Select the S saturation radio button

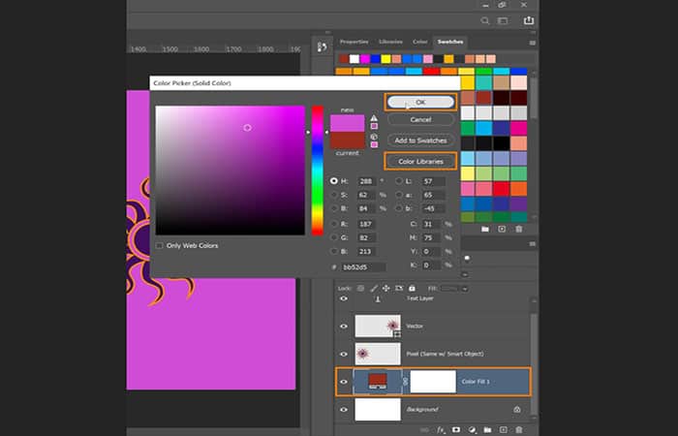point(334,194)
